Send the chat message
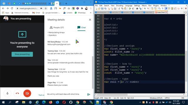Screen dimensions: 188x105 [x=89, y=94]
